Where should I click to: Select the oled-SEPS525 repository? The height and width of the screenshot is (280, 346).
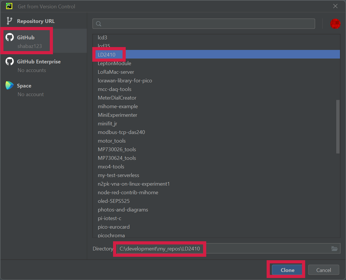tap(217, 201)
